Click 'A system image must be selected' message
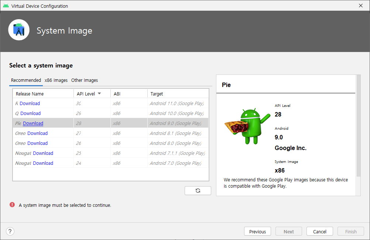The image size is (370, 240). (x=65, y=205)
